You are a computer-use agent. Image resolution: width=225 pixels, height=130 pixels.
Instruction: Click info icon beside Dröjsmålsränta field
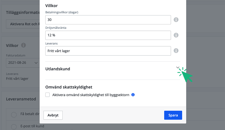click(x=176, y=35)
